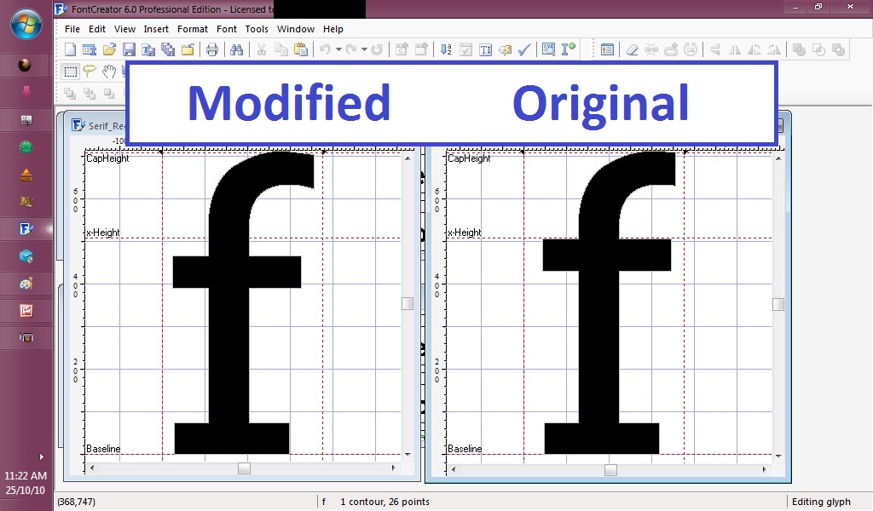Screen dimensions: 873x511
Task: Click the FontCreator taskbar icon
Action: 26,228
